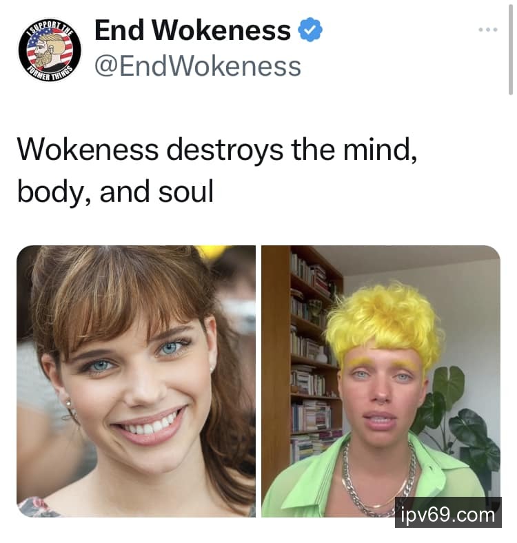
Task: Open the End Wokeness display name
Action: coord(192,30)
